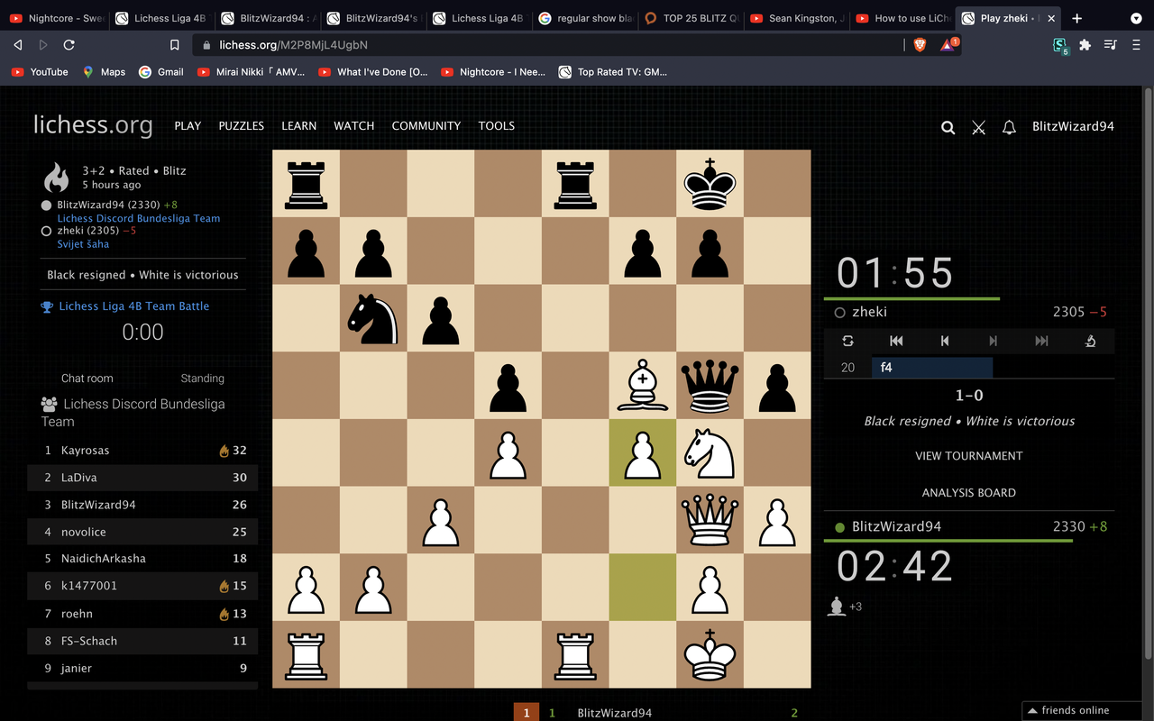1154x721 pixels.
Task: Open Kayrosas in the standings
Action: pyautogui.click(x=85, y=451)
